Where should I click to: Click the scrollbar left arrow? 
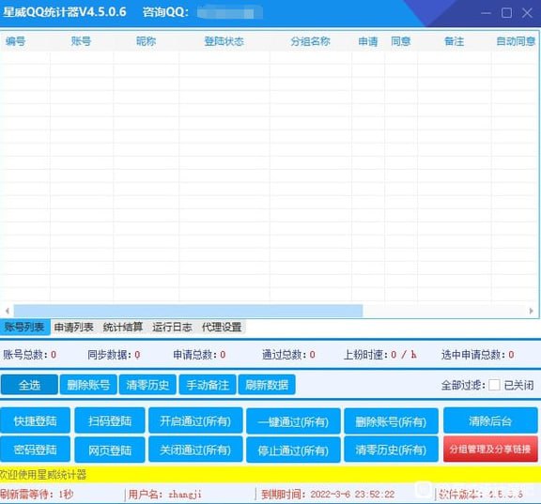[8, 311]
